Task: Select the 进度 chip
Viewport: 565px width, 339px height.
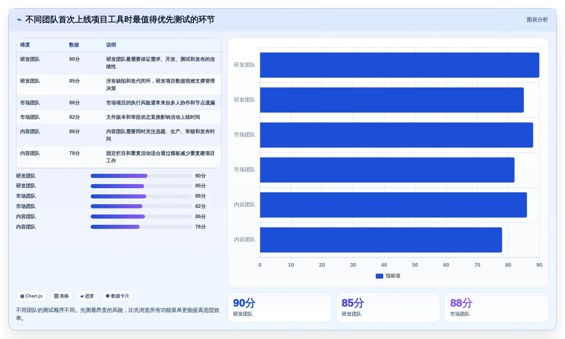Action: tap(87, 296)
